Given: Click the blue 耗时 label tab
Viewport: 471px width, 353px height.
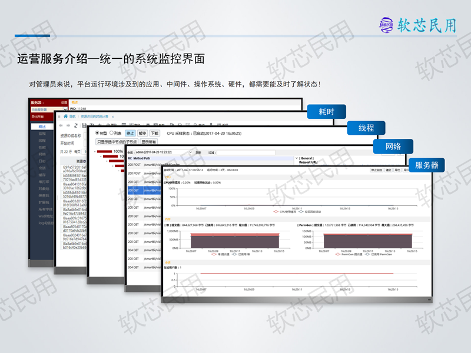Looking at the screenshot, I should pos(326,112).
